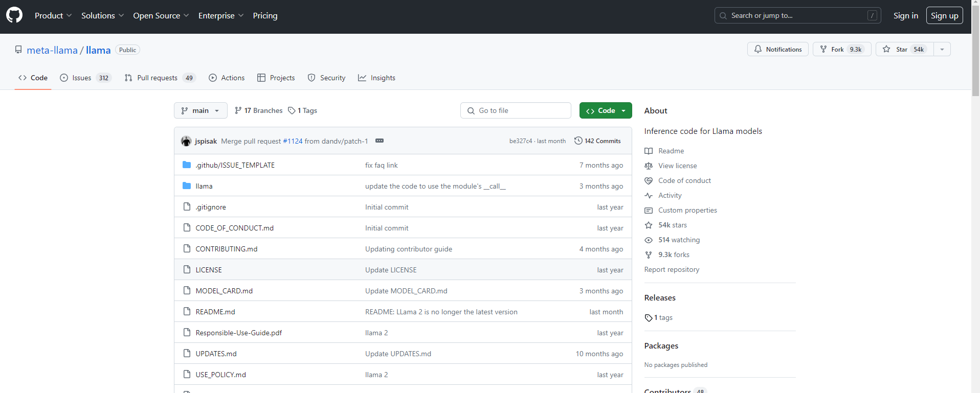Click the View license scale icon

[x=649, y=166]
